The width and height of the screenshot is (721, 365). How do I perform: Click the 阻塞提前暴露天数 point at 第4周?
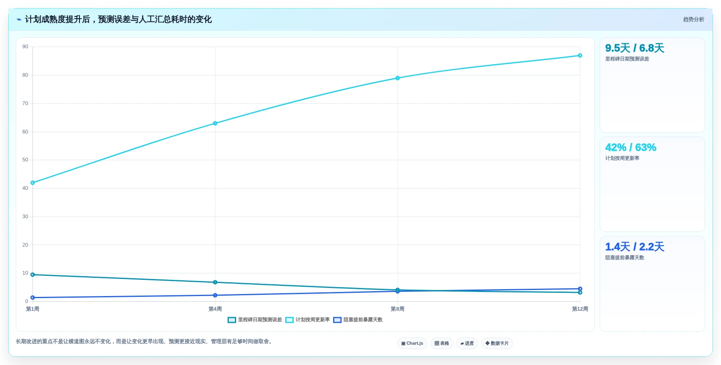(x=215, y=295)
